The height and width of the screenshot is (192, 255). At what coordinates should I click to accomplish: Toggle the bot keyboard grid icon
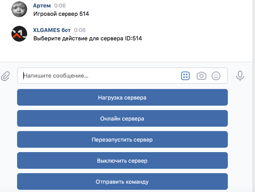(x=185, y=76)
